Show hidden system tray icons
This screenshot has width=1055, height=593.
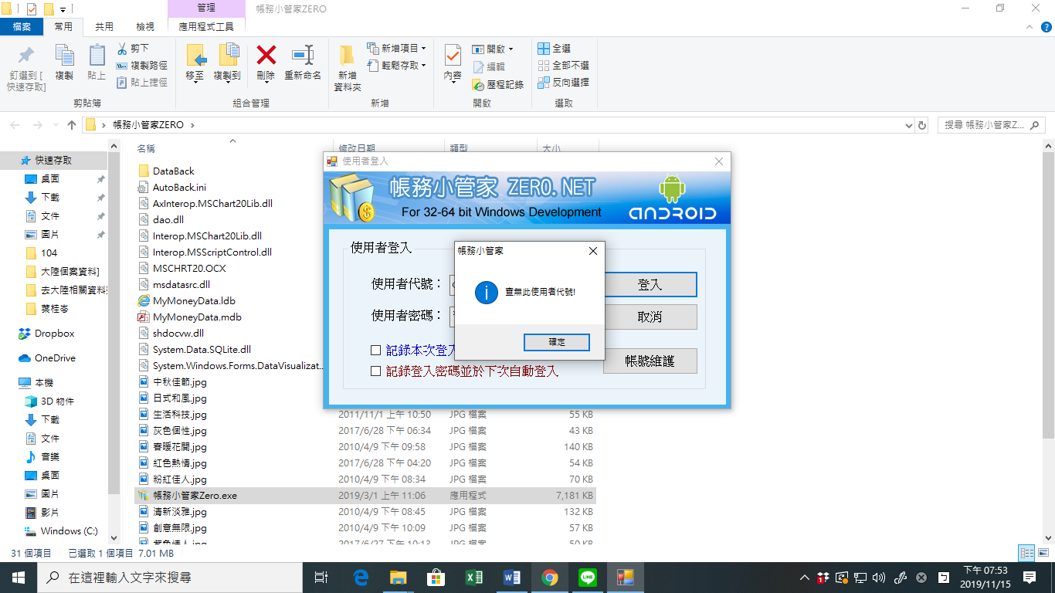pyautogui.click(x=805, y=578)
